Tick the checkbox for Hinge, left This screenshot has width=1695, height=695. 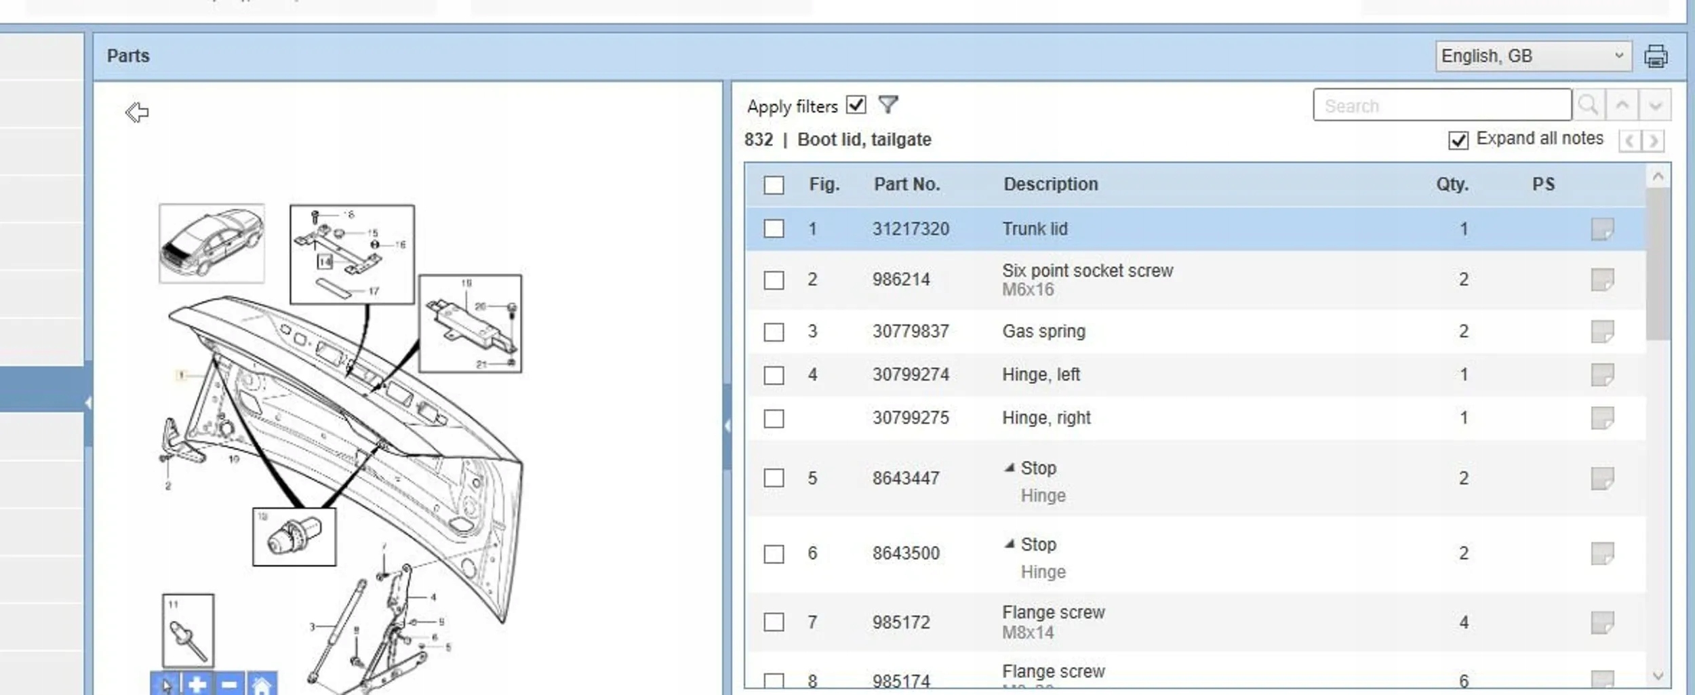click(774, 375)
